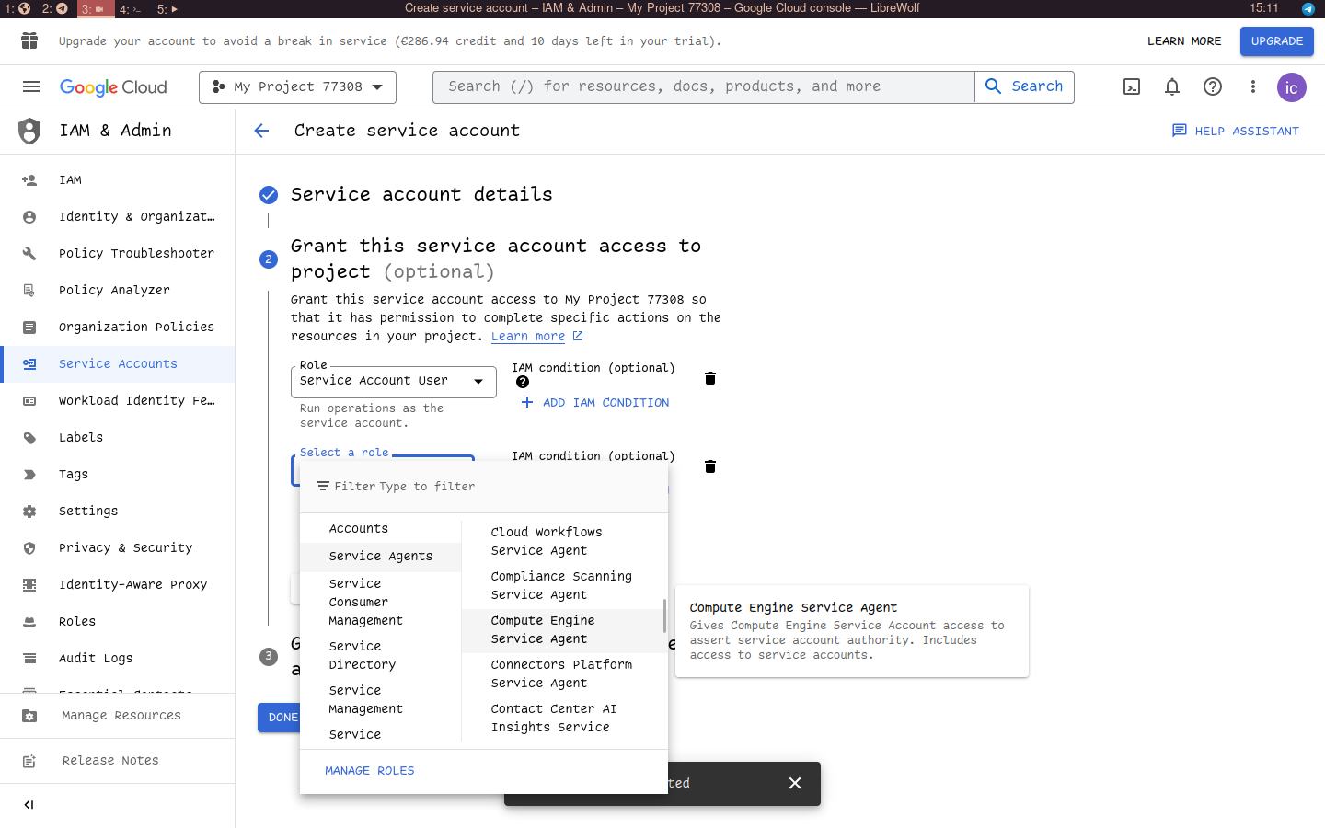Screen dimensions: 1325x828
Task: Click the profile avatar
Action: [1291, 87]
